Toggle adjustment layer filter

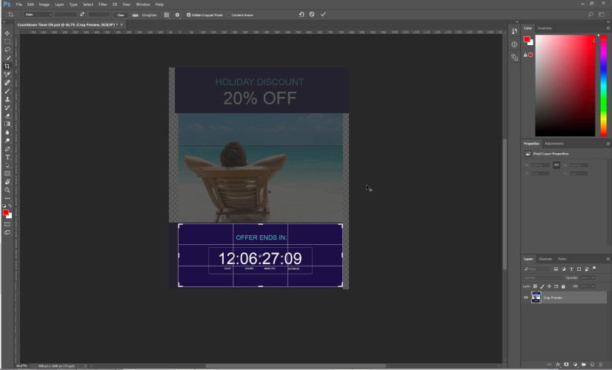[x=564, y=269]
